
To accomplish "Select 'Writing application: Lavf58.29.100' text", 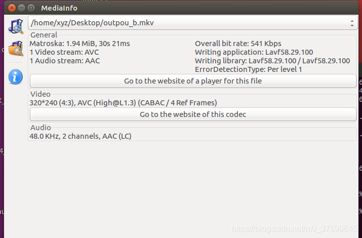I will (x=254, y=52).
